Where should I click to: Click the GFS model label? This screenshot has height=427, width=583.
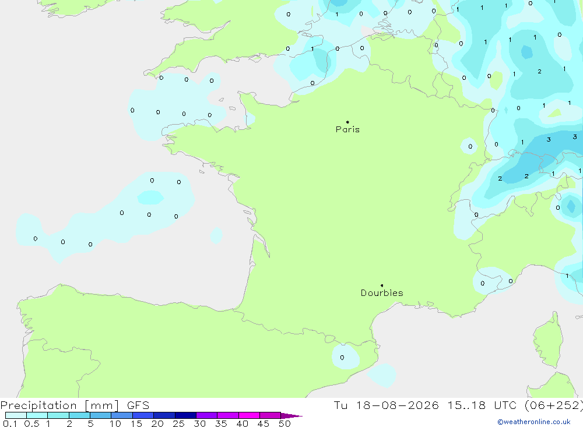pos(138,405)
